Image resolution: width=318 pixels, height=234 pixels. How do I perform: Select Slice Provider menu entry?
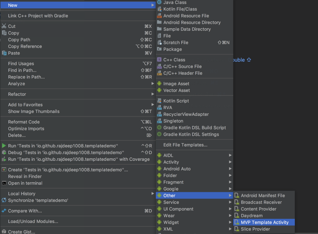click(x=264, y=229)
